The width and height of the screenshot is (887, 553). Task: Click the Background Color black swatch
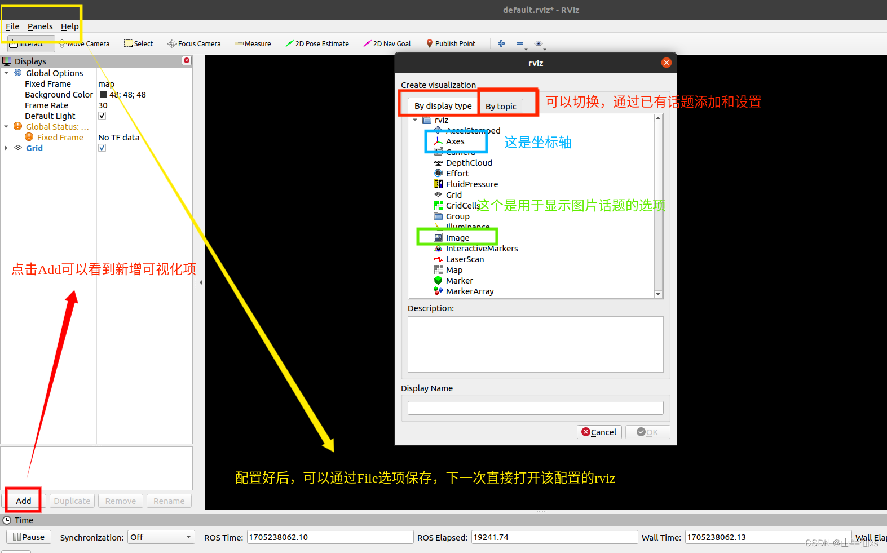pos(103,95)
